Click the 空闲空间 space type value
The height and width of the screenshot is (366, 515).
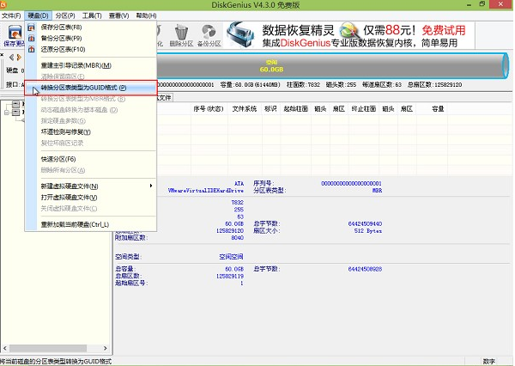click(x=231, y=257)
